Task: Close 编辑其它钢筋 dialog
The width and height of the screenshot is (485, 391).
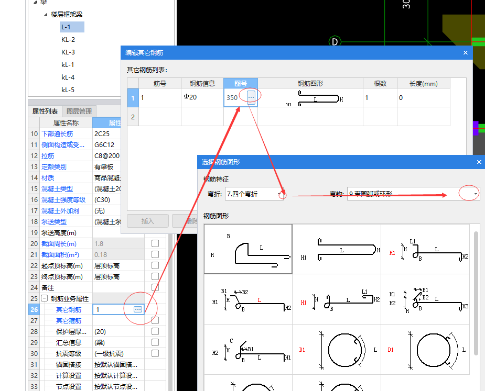Action: (x=466, y=52)
